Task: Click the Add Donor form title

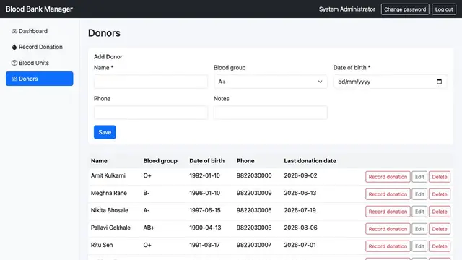Action: click(108, 57)
